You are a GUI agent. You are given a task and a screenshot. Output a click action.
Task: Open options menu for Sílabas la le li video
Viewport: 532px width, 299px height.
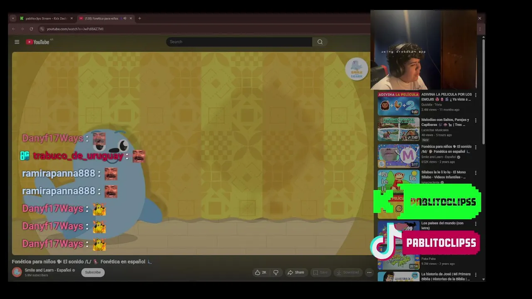point(476,173)
